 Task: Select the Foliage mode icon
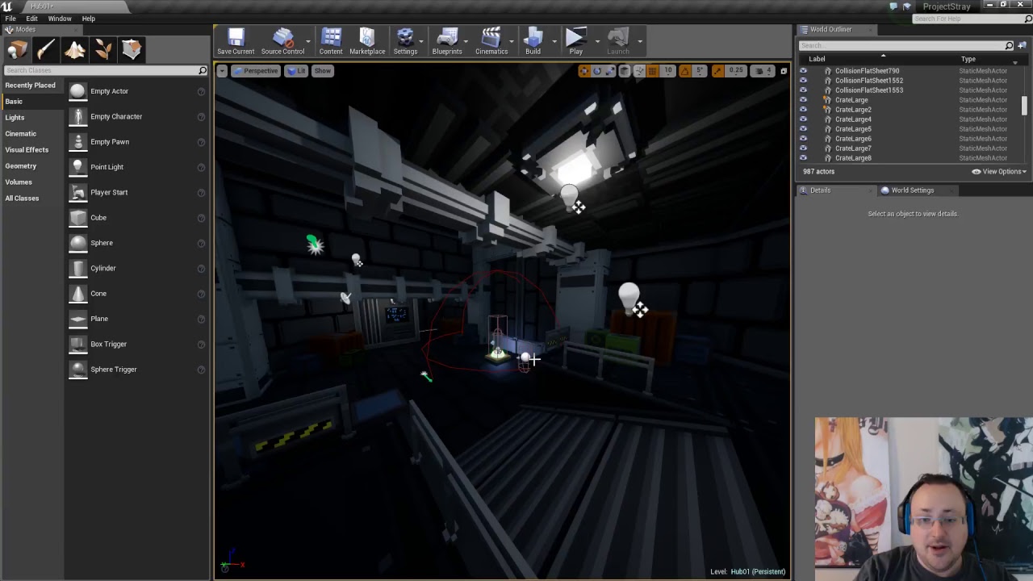103,50
